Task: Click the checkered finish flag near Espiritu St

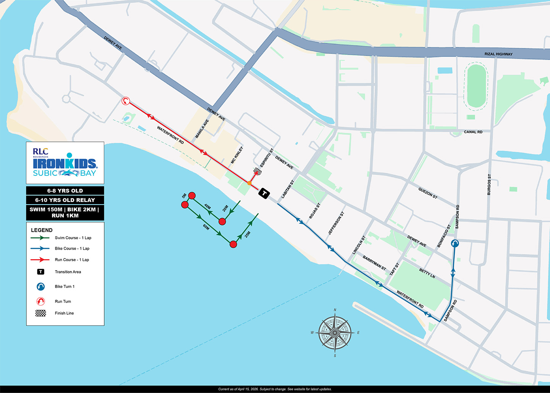Action: 258,172
